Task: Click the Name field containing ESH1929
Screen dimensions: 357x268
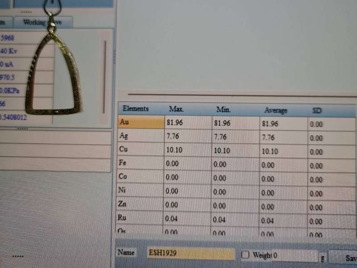Action: tap(191, 254)
